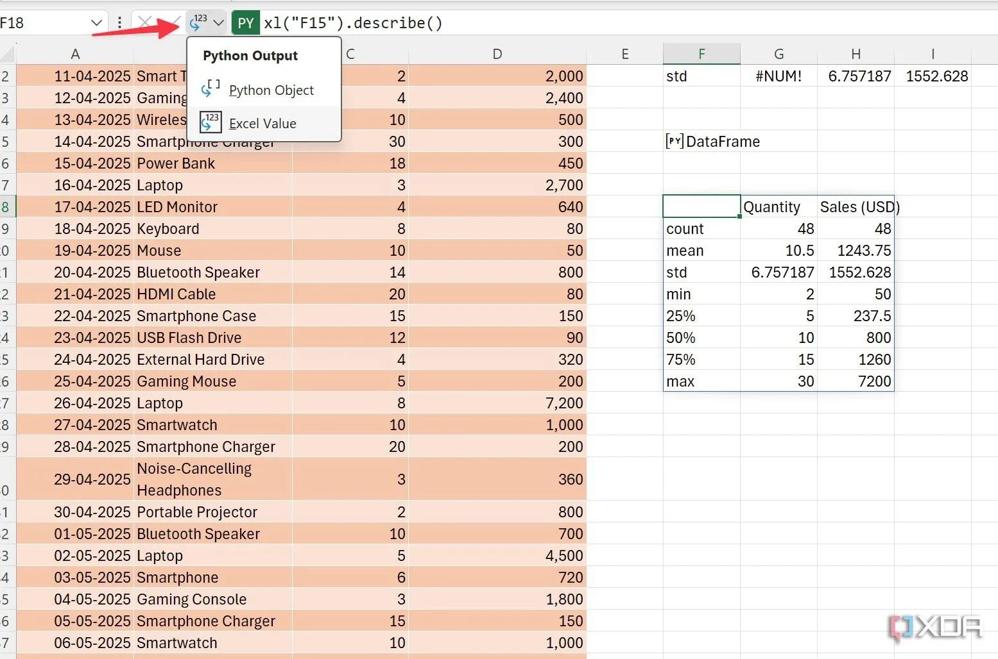Click the cancel X icon in formula bar

145,23
